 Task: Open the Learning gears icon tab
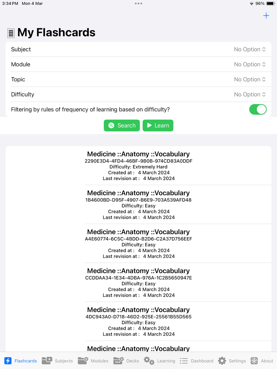pos(149,360)
